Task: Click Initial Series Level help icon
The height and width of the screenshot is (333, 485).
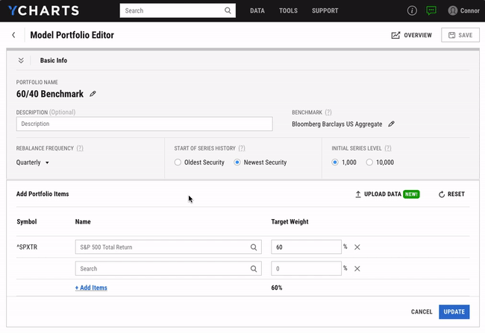Action: (388, 148)
